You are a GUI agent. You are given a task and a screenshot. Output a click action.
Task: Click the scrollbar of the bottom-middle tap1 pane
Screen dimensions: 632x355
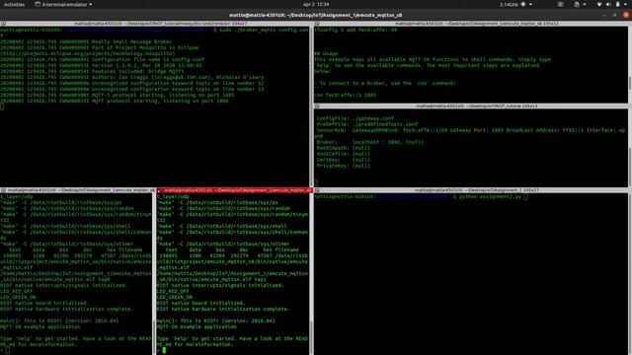tap(311, 274)
